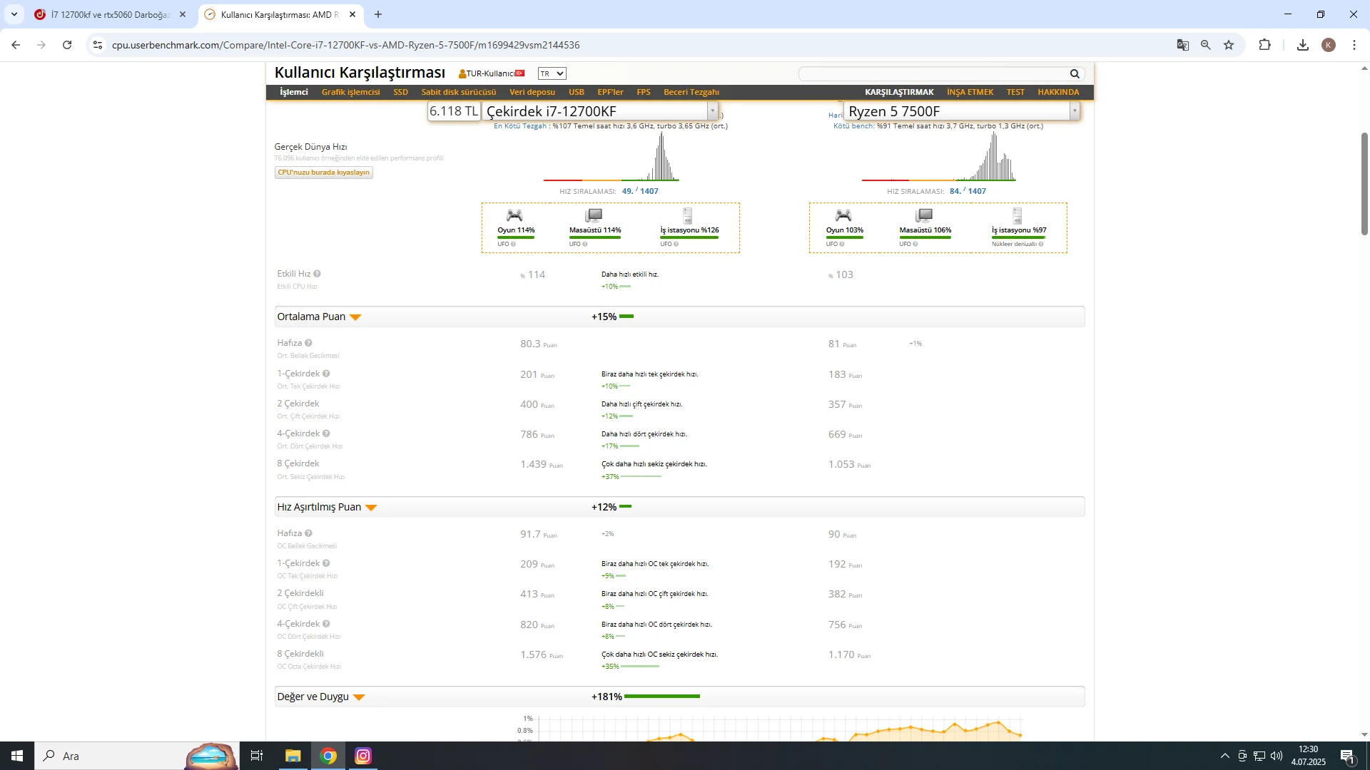The height and width of the screenshot is (770, 1370).
Task: Open the TR language dropdown
Action: pyautogui.click(x=552, y=73)
